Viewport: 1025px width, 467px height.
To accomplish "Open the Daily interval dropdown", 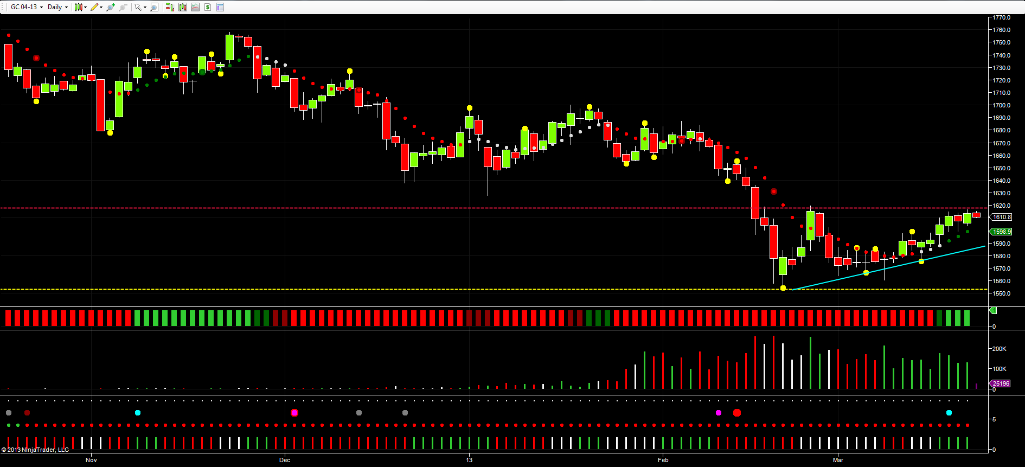I will coord(57,7).
